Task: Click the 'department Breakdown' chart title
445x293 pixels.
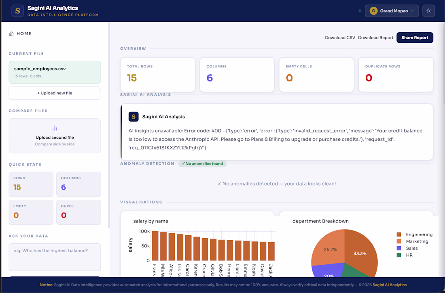Action: click(x=320, y=221)
